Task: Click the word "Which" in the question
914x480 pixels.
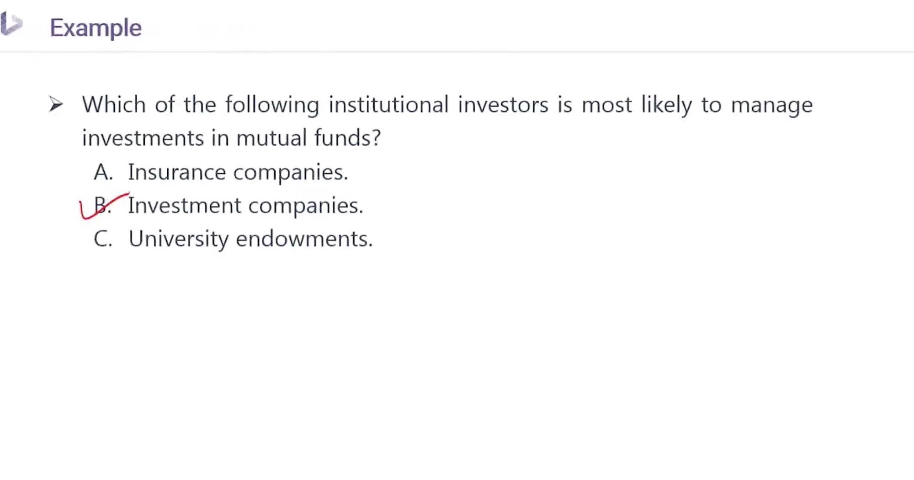Action: pyautogui.click(x=114, y=105)
